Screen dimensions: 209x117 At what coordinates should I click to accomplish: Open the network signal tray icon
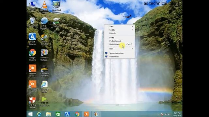[166, 114]
